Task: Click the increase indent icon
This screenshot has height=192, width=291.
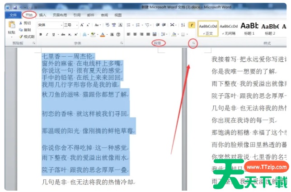Action: (164, 25)
